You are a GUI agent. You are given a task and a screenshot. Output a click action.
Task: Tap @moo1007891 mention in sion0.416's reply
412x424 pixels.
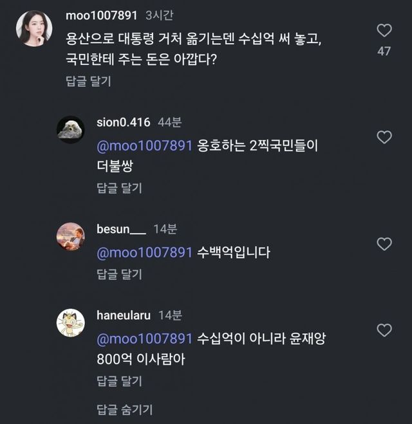[x=144, y=146]
